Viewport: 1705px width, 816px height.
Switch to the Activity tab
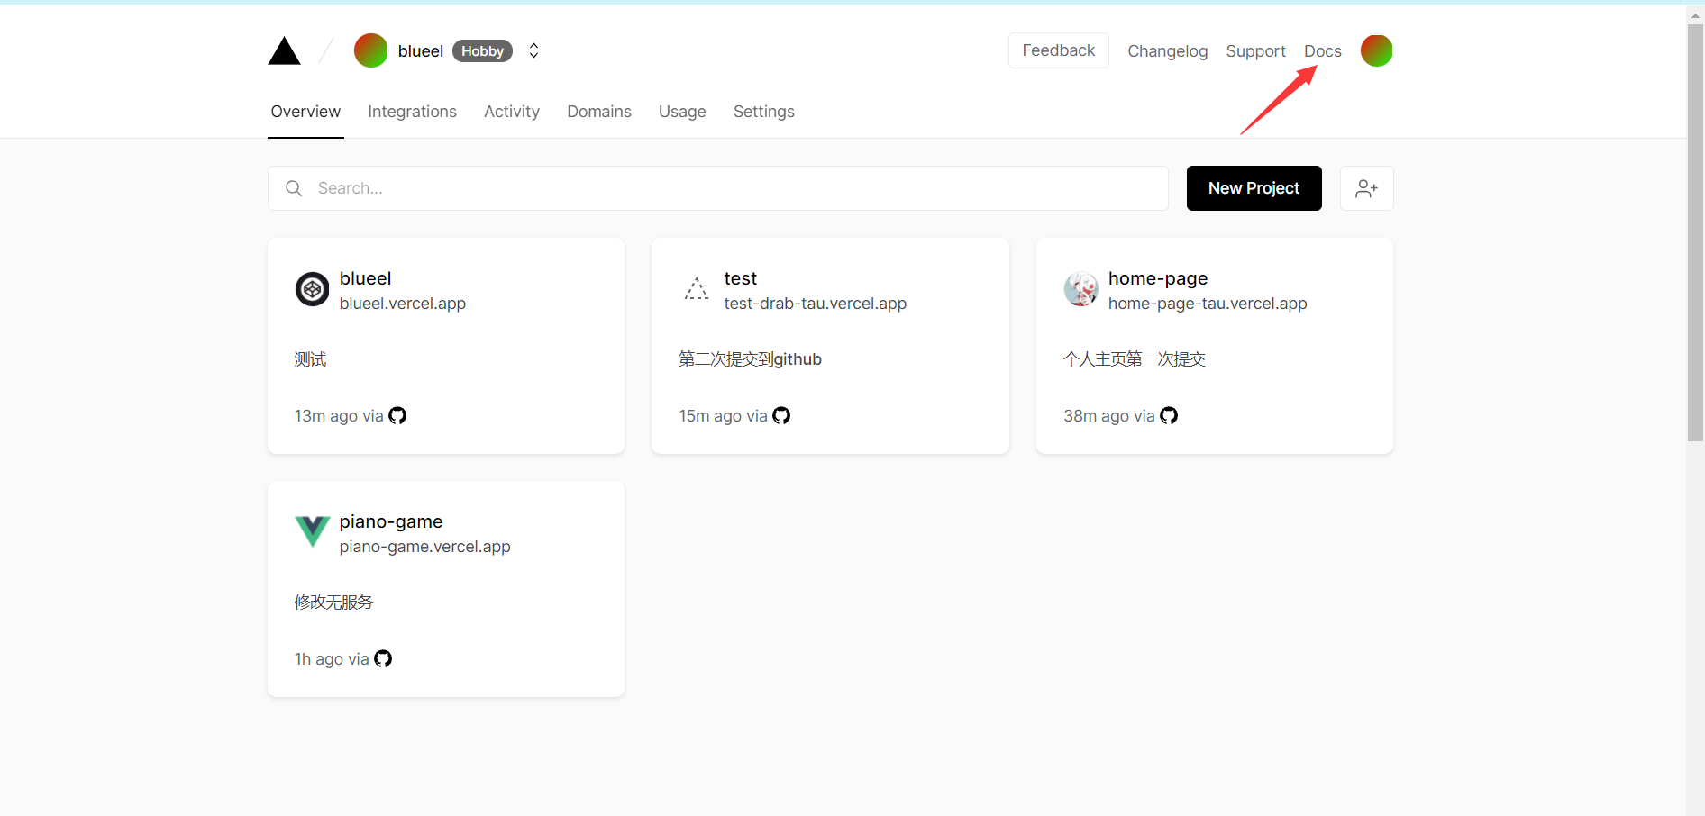tap(512, 112)
